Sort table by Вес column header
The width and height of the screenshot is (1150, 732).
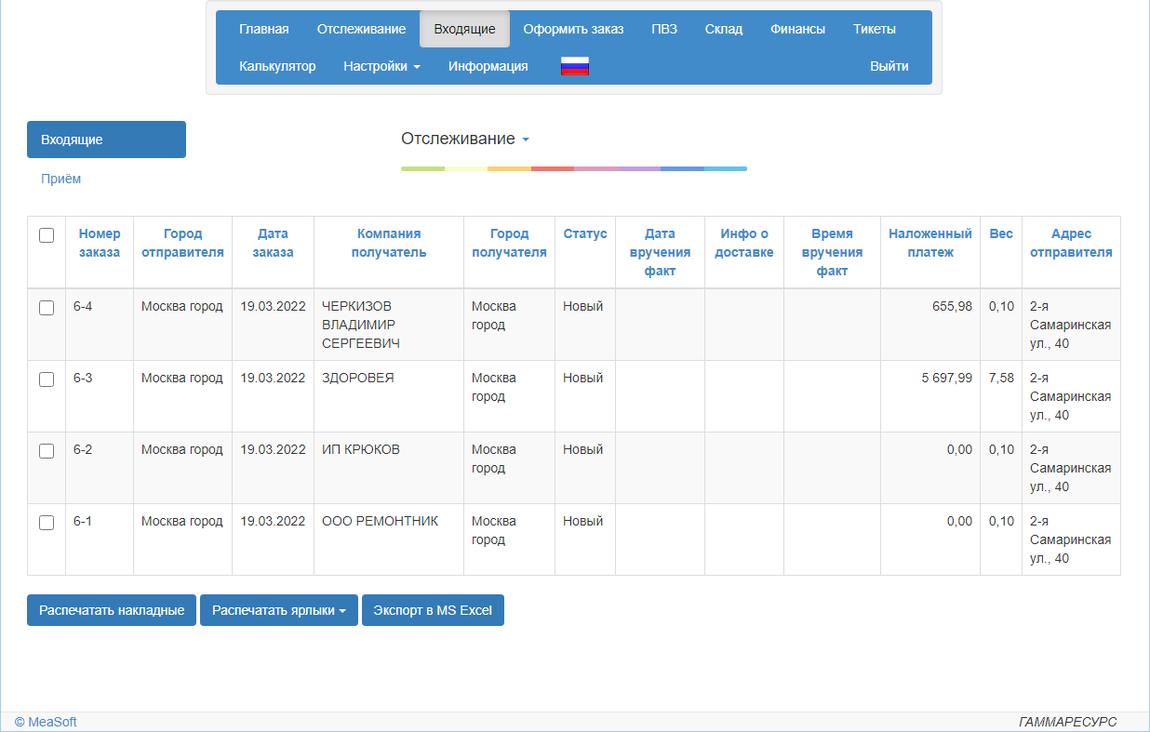pyautogui.click(x=1001, y=233)
